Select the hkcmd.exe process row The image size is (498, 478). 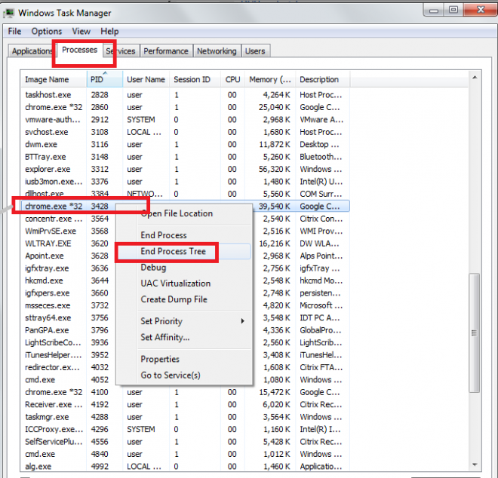(186, 280)
